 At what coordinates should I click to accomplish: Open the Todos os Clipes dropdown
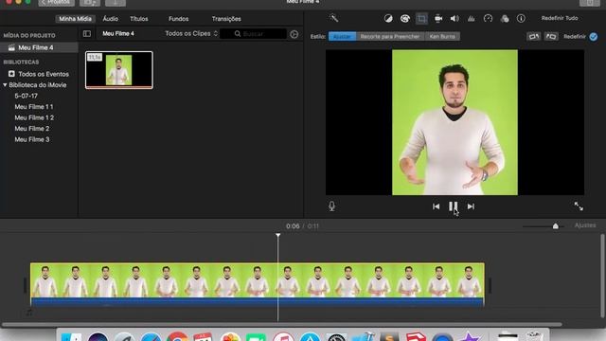click(191, 34)
